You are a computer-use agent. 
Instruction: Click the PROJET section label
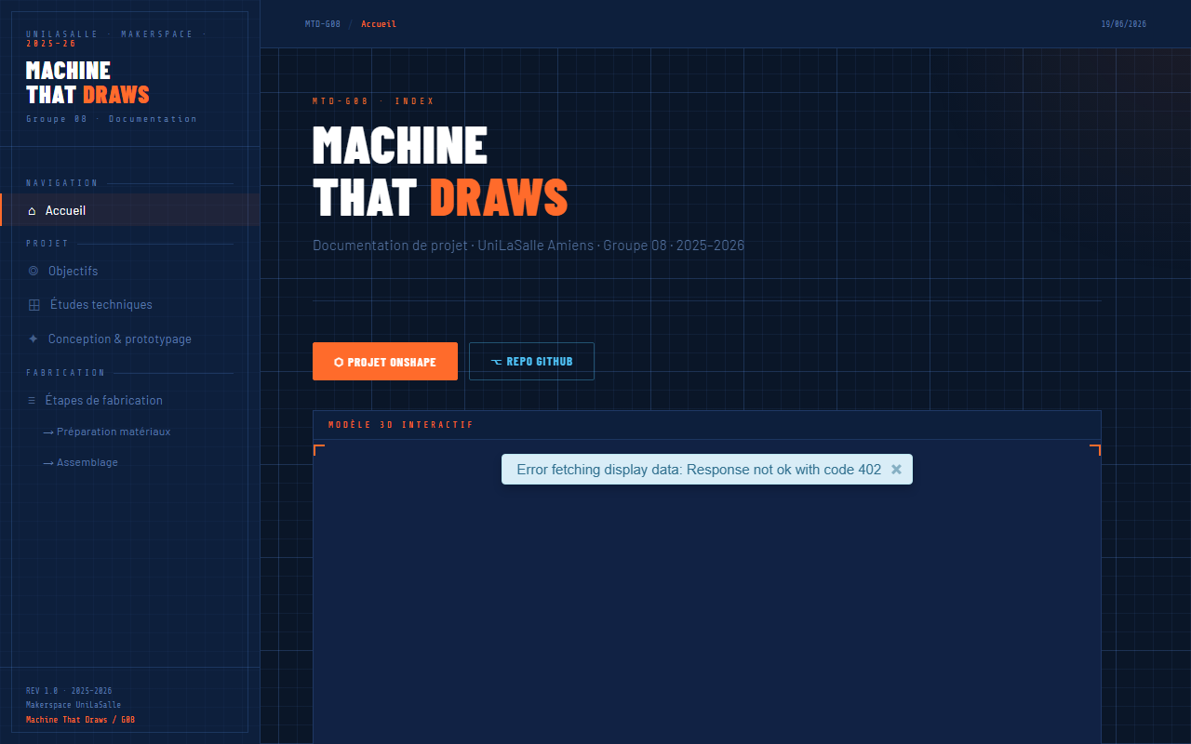click(47, 244)
